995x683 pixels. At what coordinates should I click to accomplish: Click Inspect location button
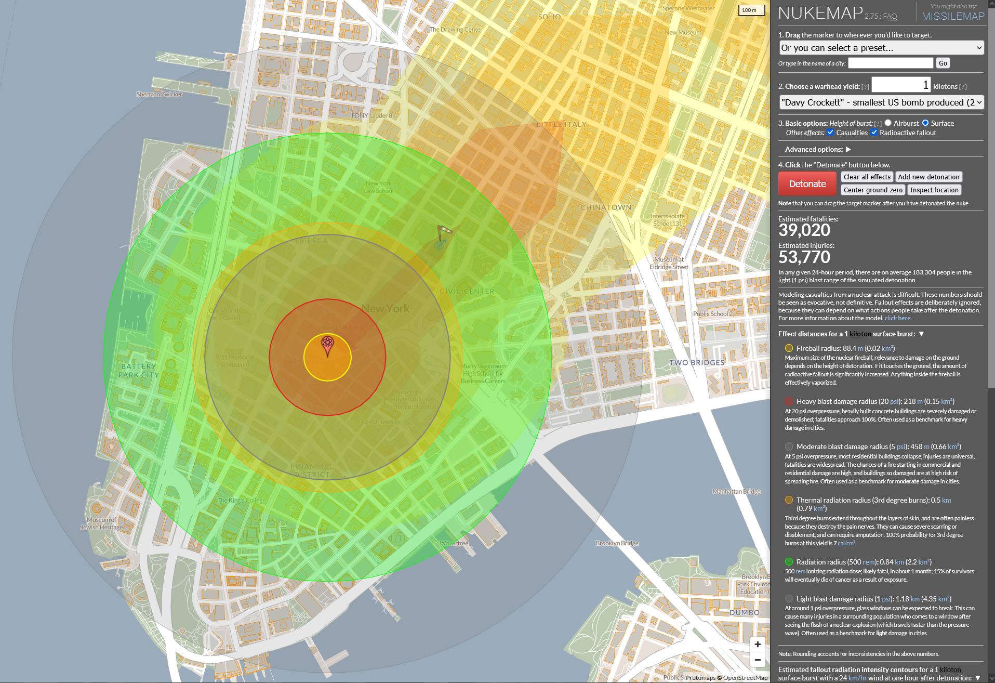(x=934, y=190)
